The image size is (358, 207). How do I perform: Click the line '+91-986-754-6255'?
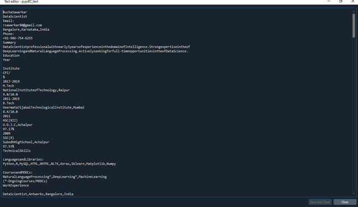(18, 38)
